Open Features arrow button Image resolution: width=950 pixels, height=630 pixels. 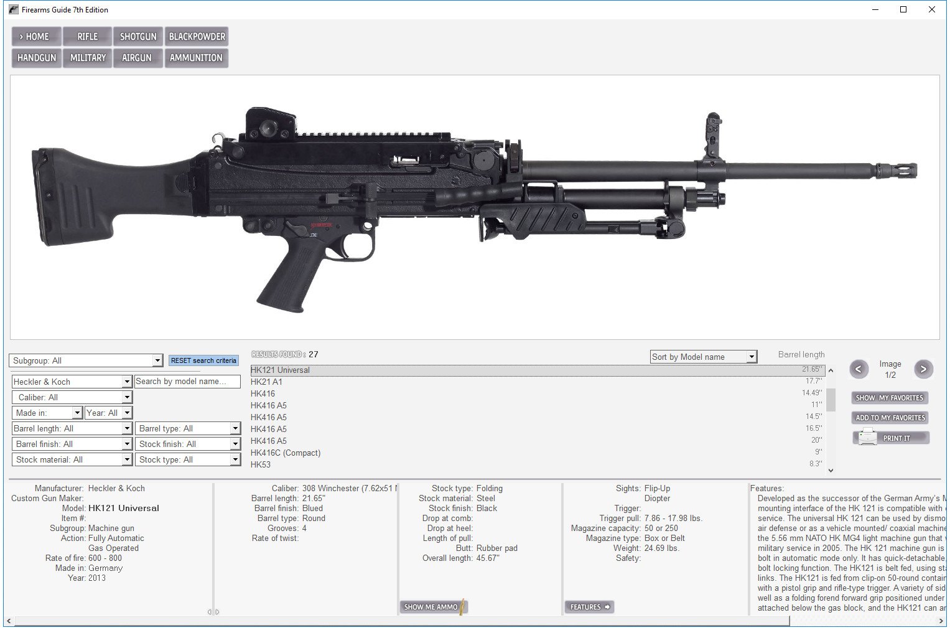tap(589, 607)
